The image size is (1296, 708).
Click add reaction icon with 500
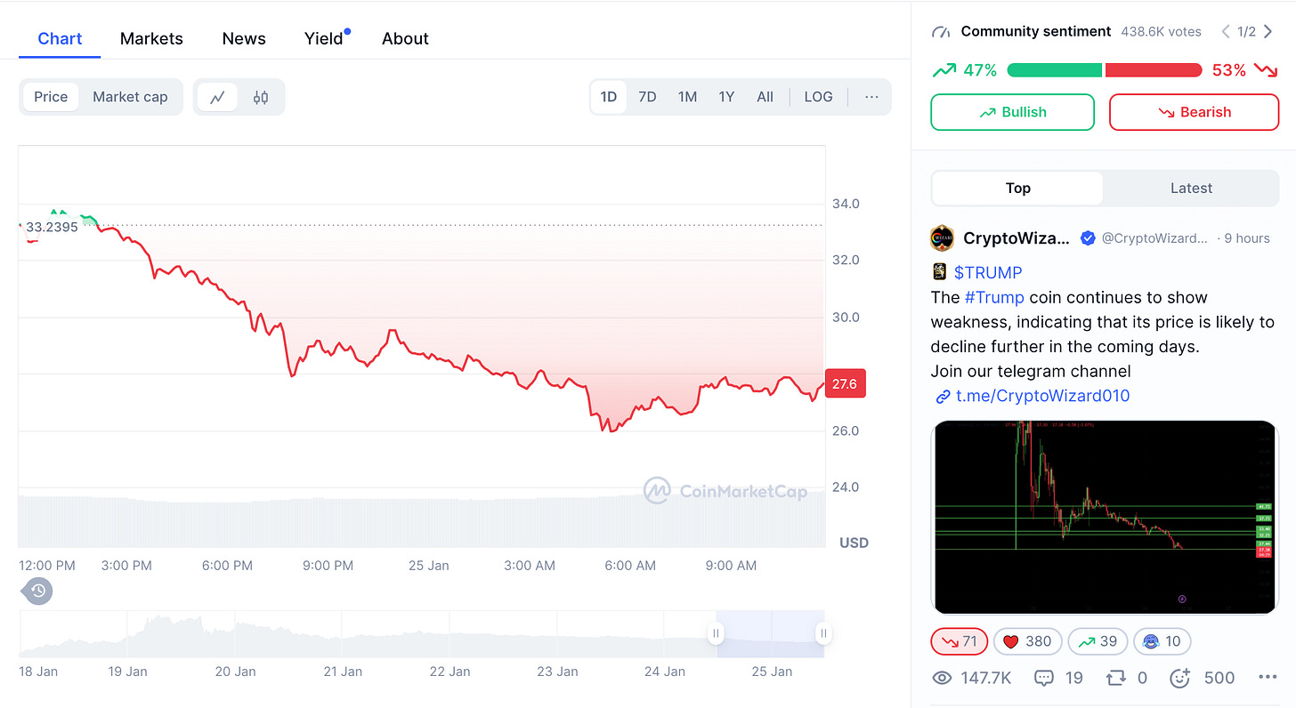tap(1180, 679)
